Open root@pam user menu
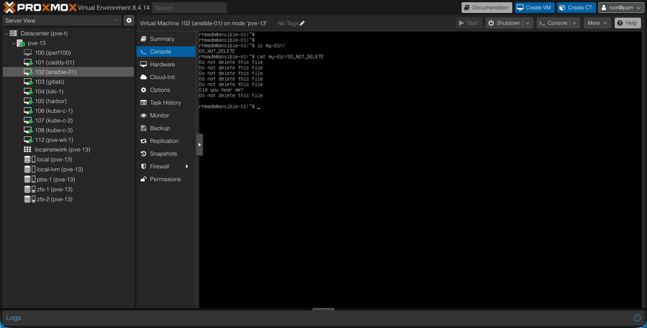 coord(621,7)
